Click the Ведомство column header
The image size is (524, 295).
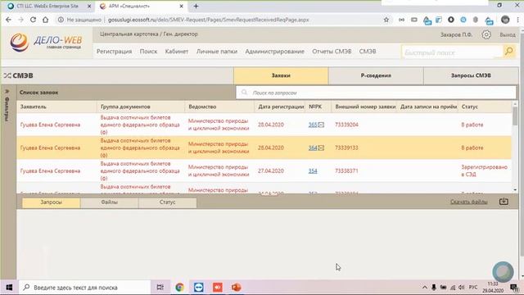(202, 107)
